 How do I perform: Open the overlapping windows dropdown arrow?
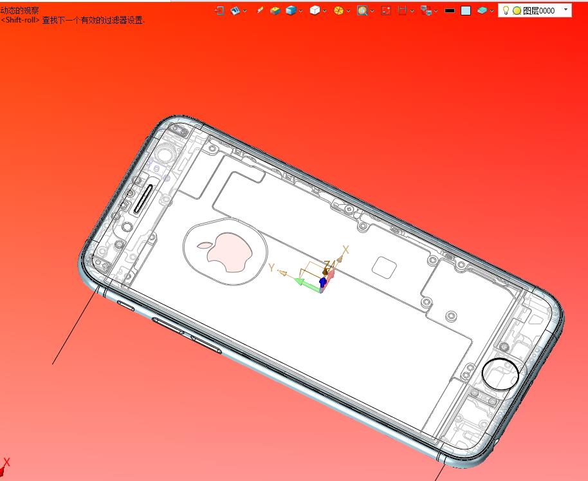tap(436, 11)
